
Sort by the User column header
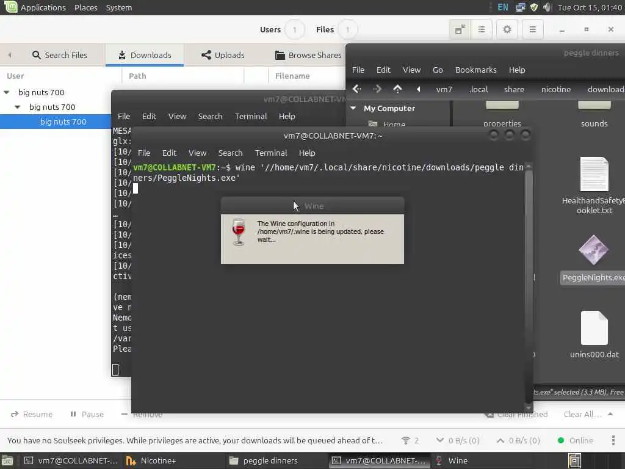point(15,76)
